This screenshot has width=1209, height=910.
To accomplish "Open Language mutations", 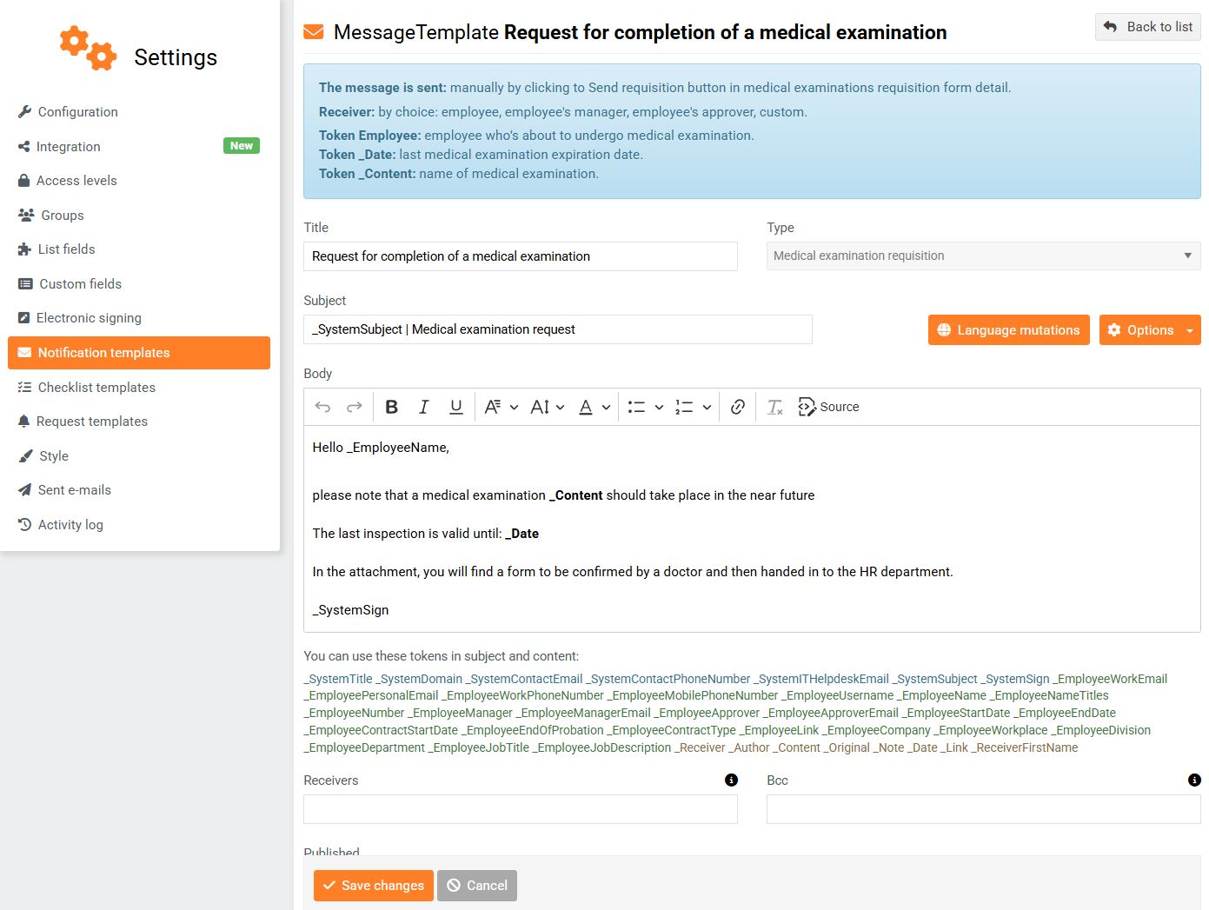I will coord(1008,330).
